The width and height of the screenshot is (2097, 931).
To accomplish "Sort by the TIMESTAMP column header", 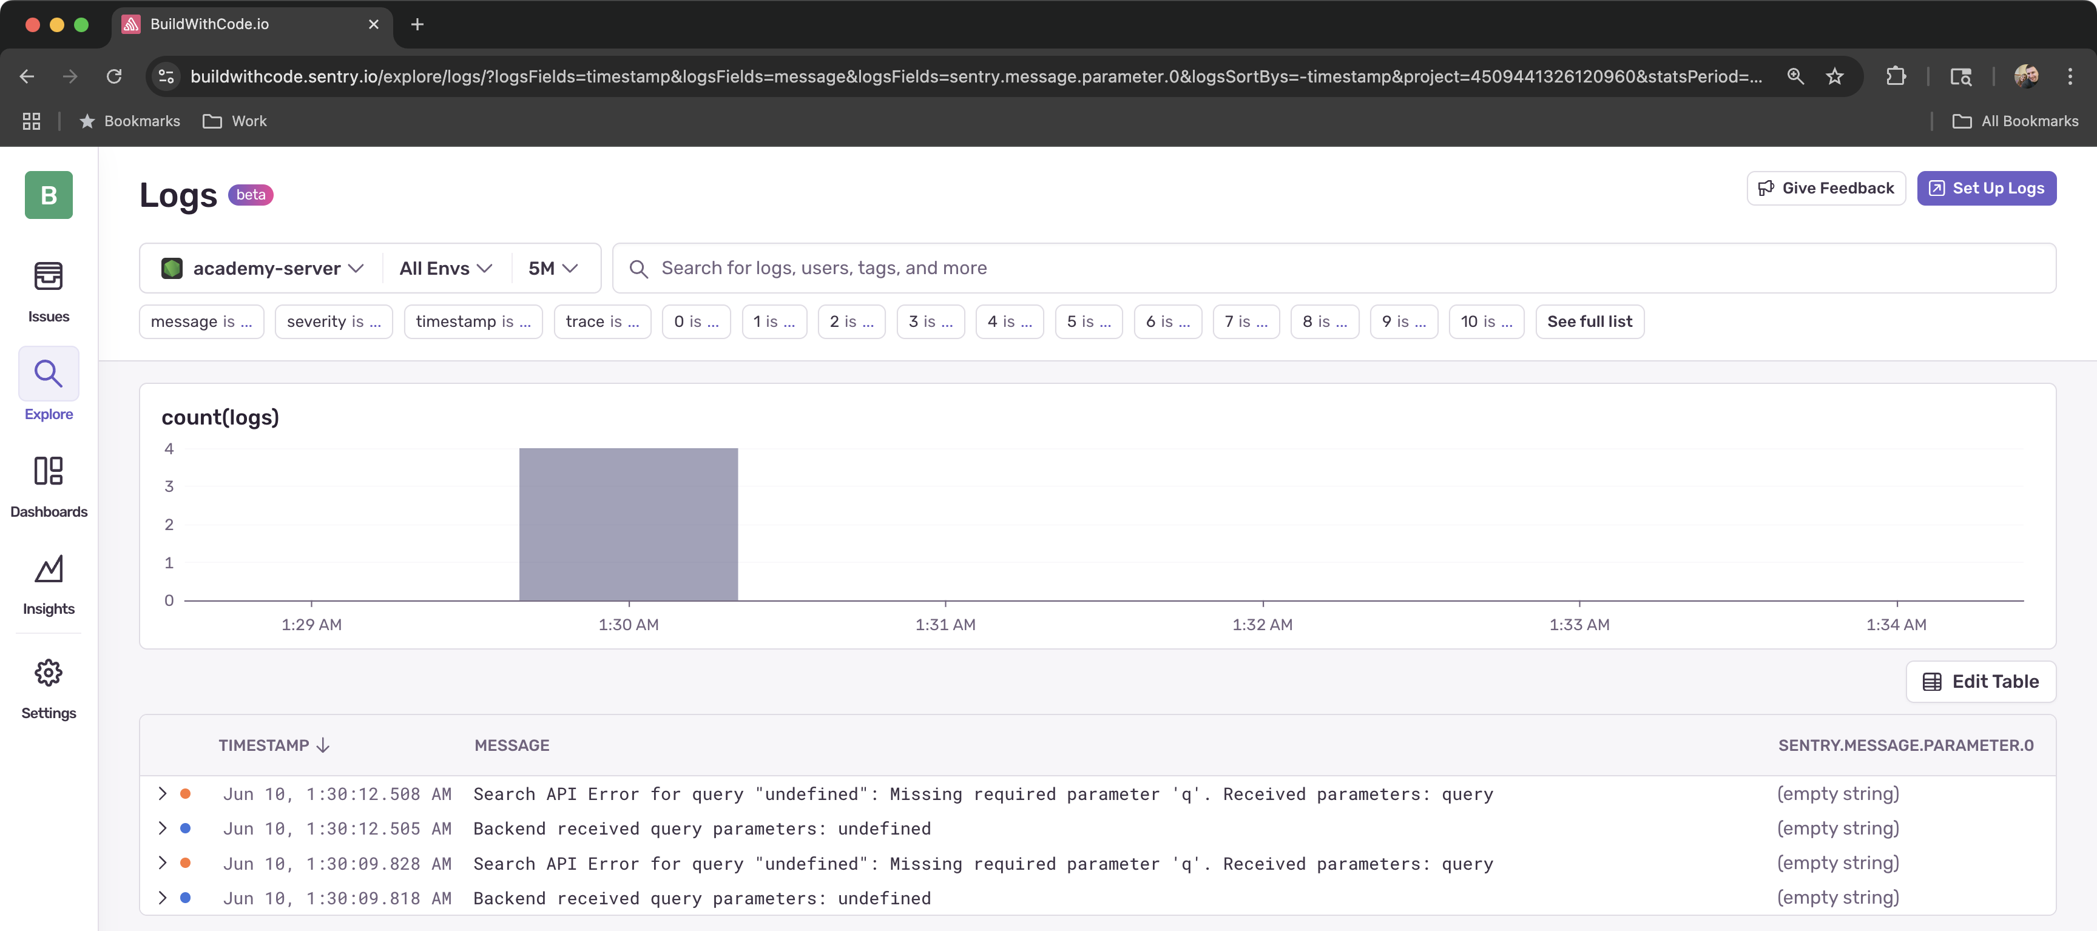I will [x=274, y=745].
